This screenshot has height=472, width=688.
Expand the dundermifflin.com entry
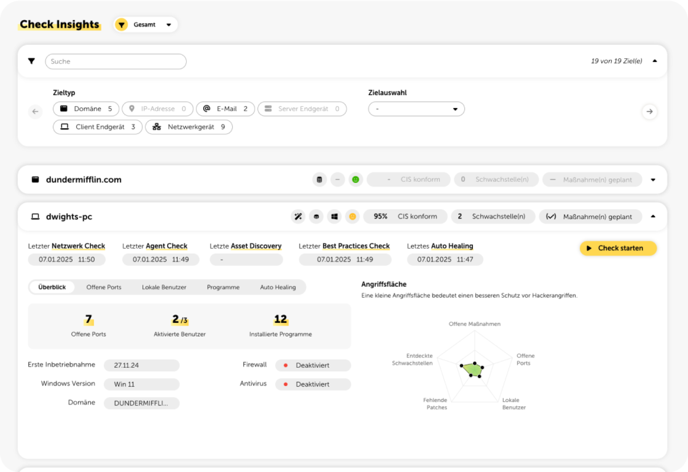pos(653,180)
